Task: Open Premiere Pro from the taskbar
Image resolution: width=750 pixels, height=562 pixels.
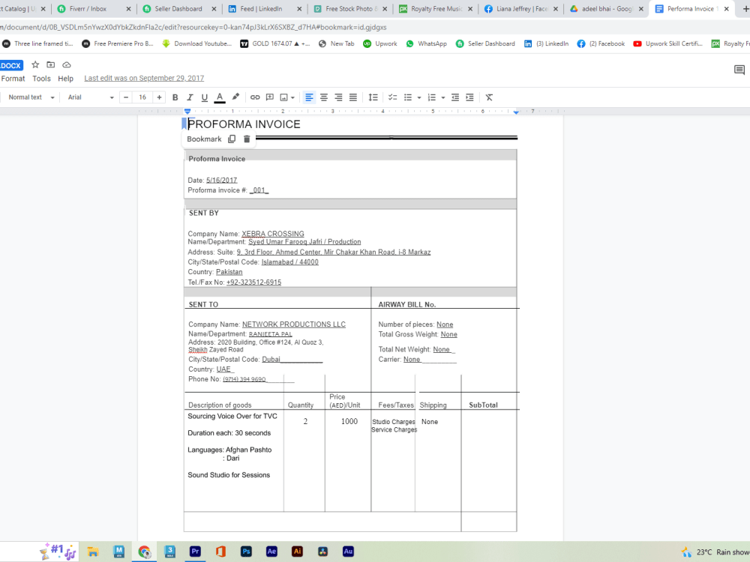Action: pyautogui.click(x=195, y=552)
